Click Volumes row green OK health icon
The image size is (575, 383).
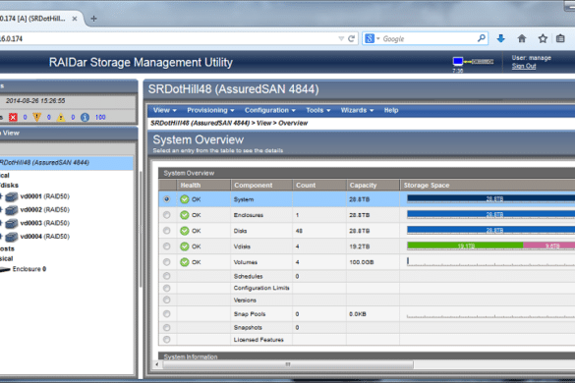tap(185, 262)
